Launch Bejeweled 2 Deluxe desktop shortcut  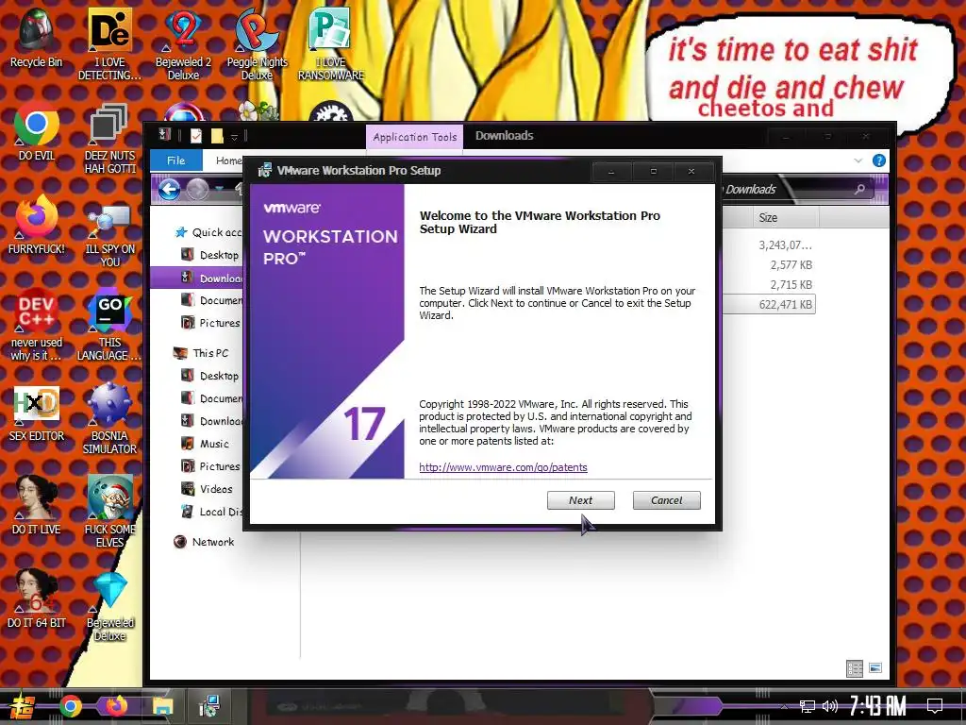(183, 43)
